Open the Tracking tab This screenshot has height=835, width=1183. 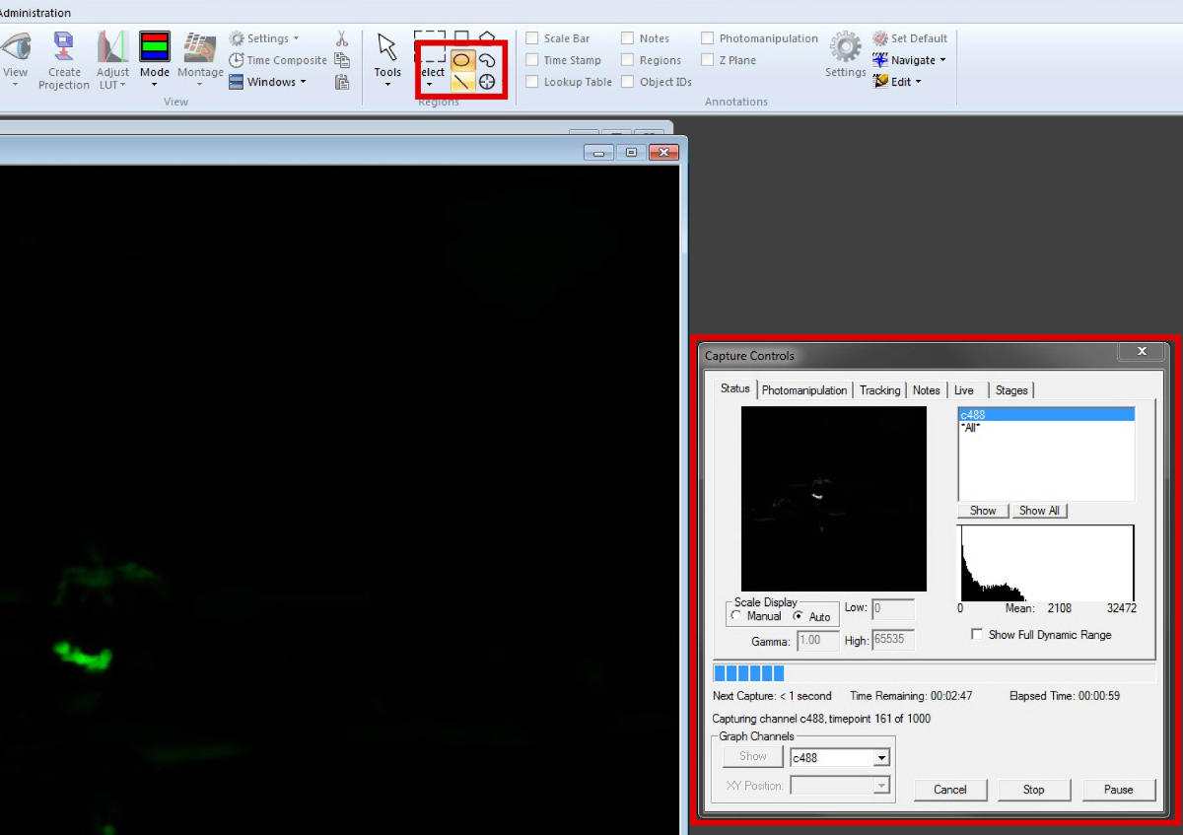tap(879, 390)
